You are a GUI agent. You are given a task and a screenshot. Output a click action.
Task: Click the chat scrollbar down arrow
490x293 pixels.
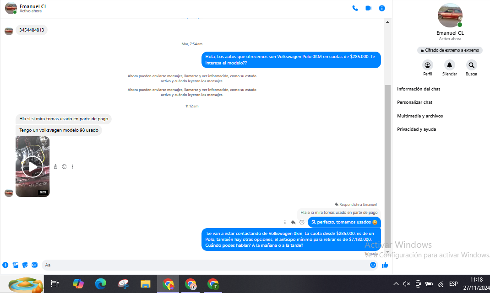click(x=387, y=252)
